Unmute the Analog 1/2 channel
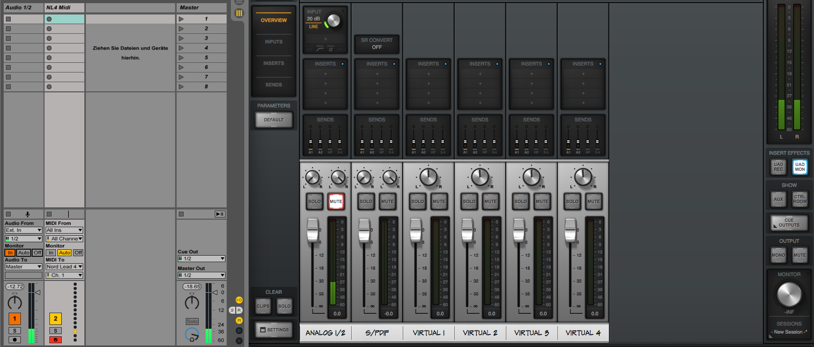814x347 pixels. (x=336, y=201)
